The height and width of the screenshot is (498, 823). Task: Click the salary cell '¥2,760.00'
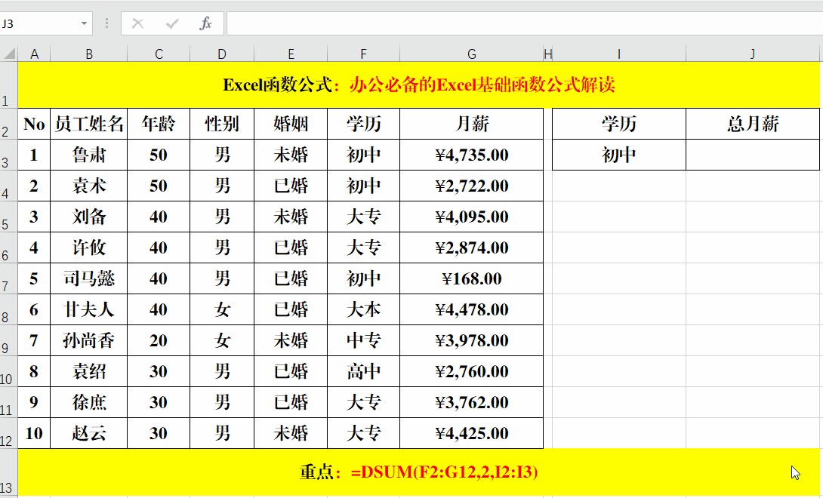[471, 371]
